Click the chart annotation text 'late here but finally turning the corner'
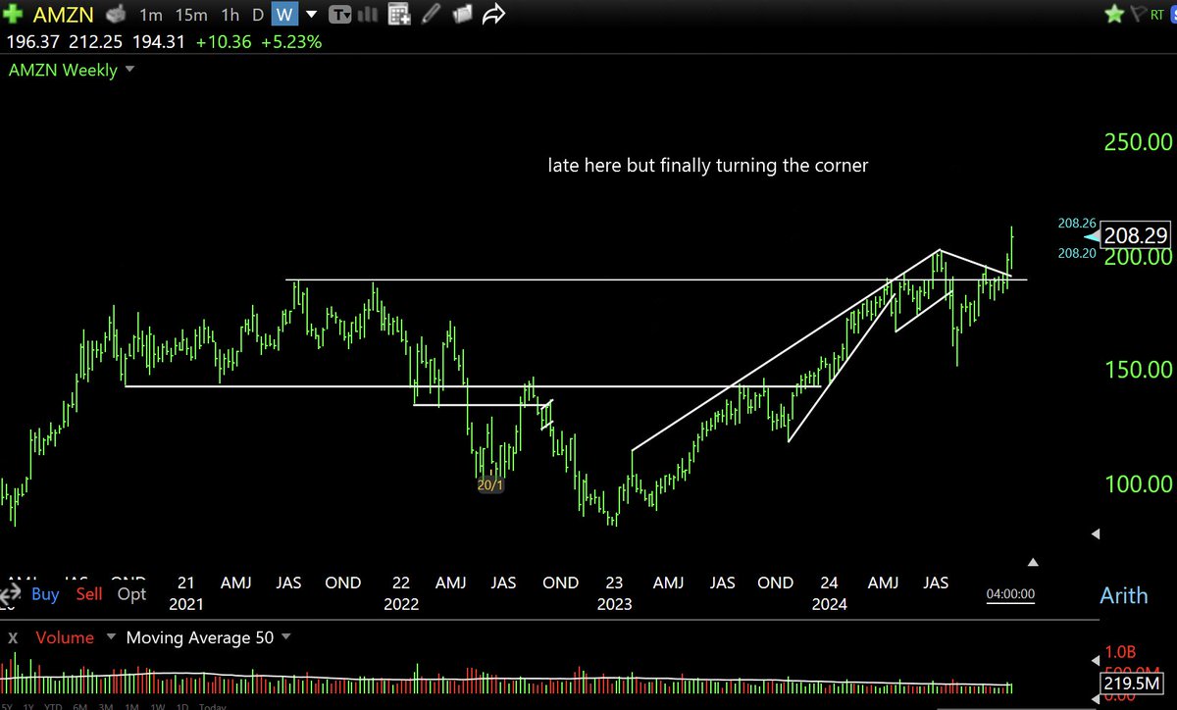1177x710 pixels. [x=707, y=166]
